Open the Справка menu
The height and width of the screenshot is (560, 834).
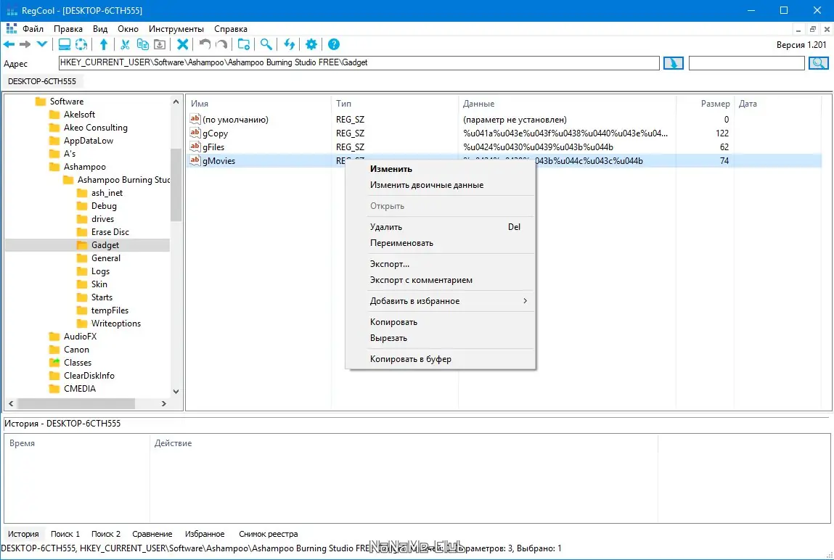click(x=231, y=29)
